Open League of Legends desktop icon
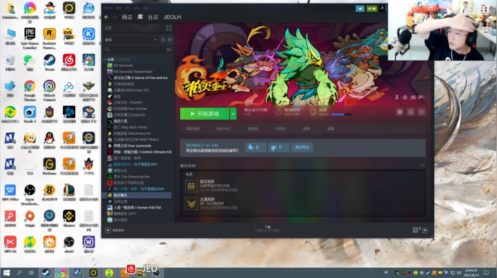Image resolution: width=497 pixels, height=278 pixels. tap(69, 193)
